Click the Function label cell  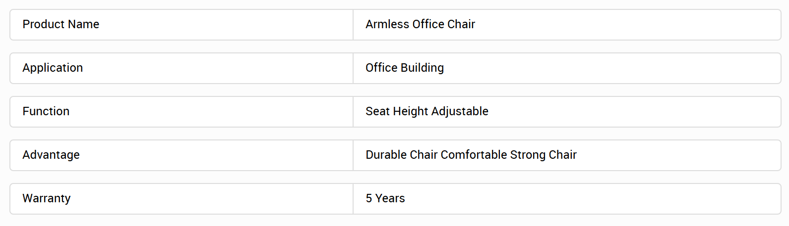(x=182, y=111)
